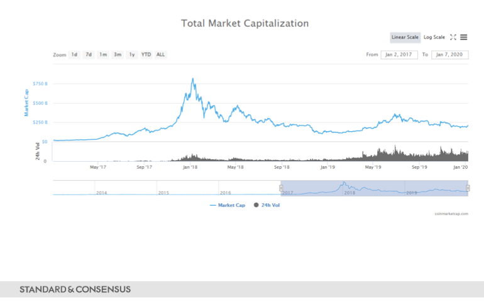Screen dimensions: 484x303
Task: Click the fullscreen expand icon
Action: tap(453, 37)
